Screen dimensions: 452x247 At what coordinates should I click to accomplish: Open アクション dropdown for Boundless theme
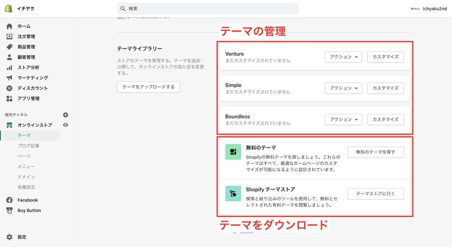pos(344,120)
